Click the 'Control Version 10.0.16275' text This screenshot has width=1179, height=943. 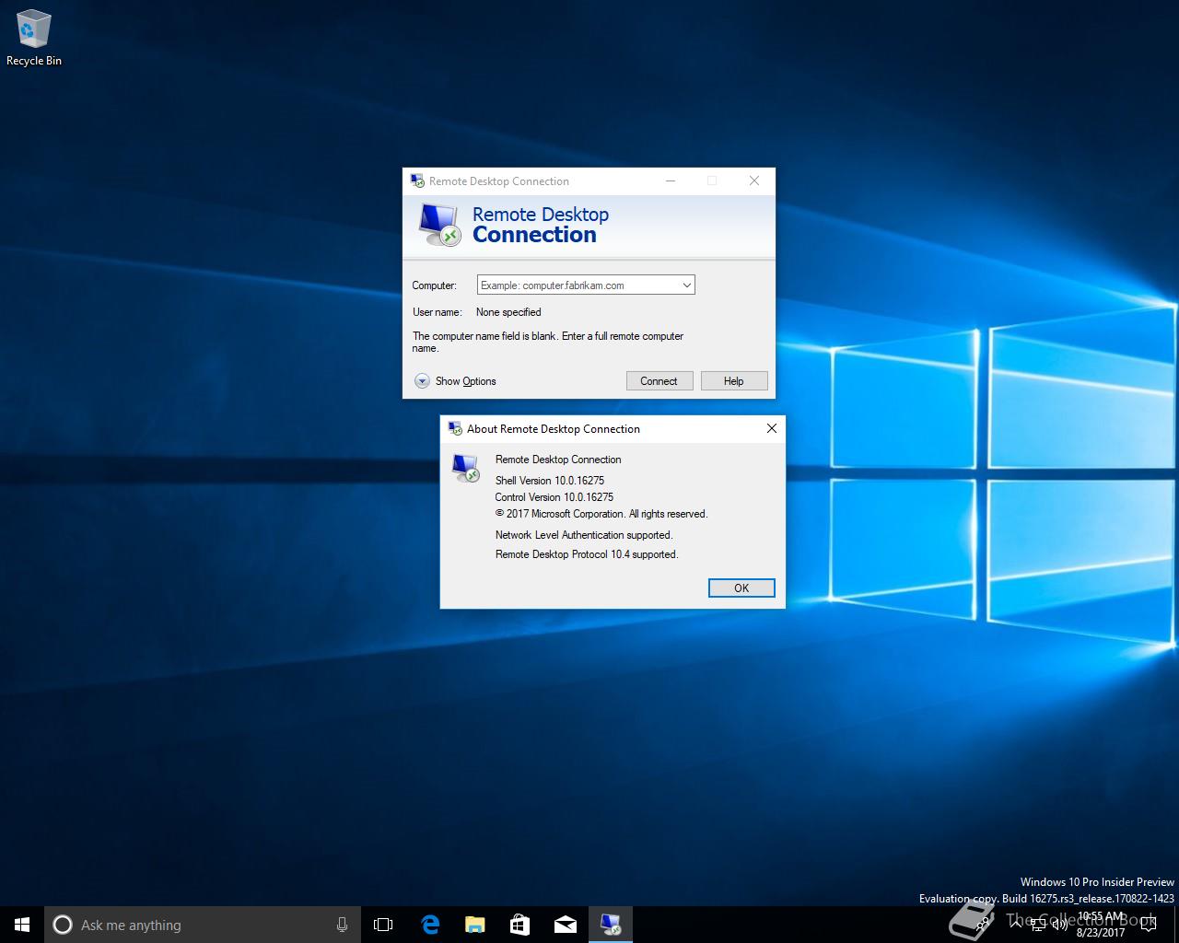[x=554, y=497]
